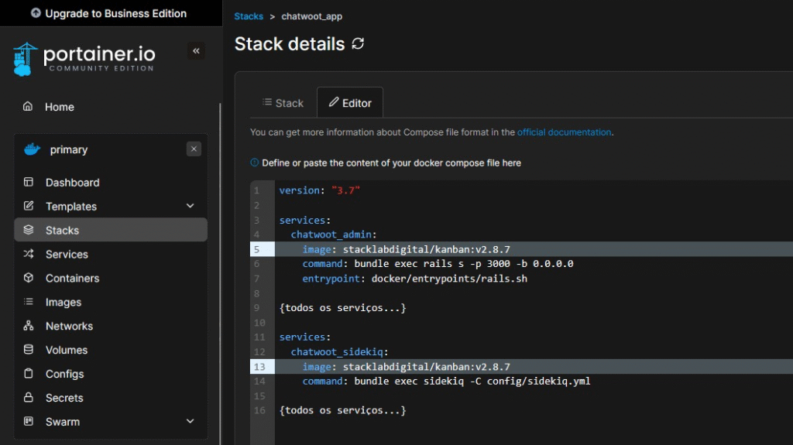Click the Volumes database icon
The image size is (793, 445).
tap(29, 350)
